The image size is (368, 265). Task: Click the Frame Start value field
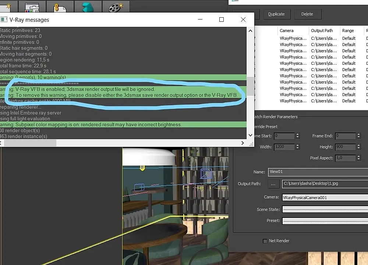tap(284, 136)
